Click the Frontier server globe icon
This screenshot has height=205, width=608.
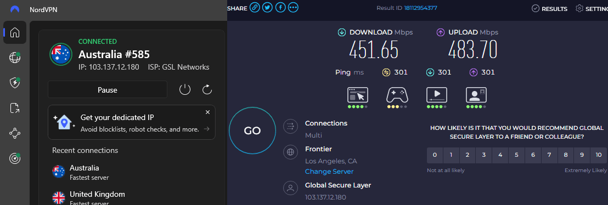290,152
